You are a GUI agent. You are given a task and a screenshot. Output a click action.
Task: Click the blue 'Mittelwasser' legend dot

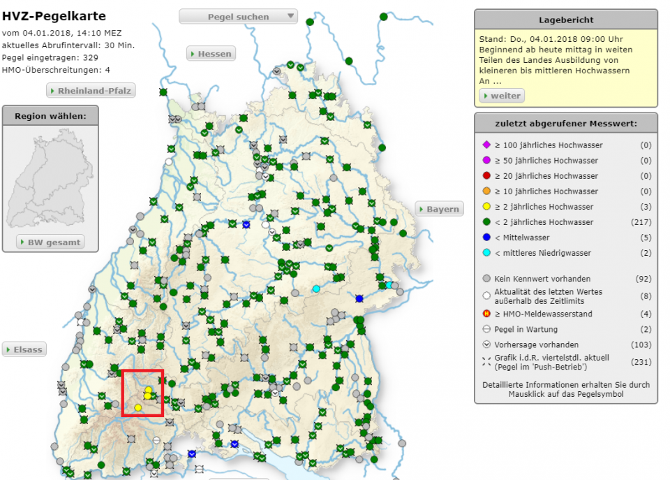click(486, 238)
